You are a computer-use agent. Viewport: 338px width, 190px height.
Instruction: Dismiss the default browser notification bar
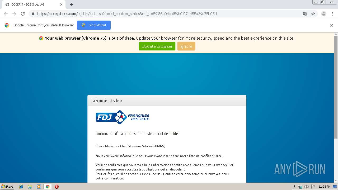click(x=331, y=25)
